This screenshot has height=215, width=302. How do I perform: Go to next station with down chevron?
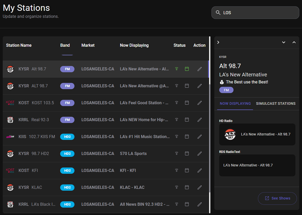[x=284, y=42]
